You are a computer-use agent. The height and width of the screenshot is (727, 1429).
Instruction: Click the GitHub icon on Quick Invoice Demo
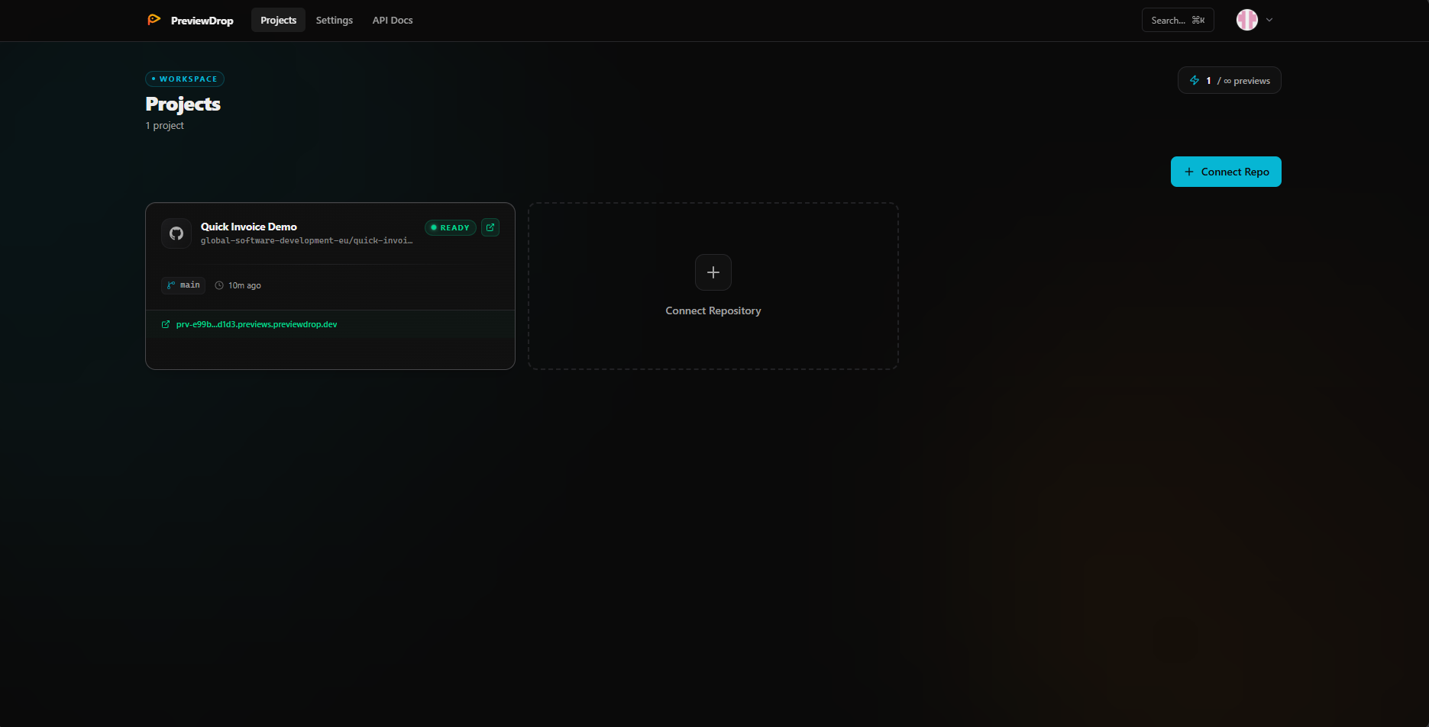pos(176,233)
